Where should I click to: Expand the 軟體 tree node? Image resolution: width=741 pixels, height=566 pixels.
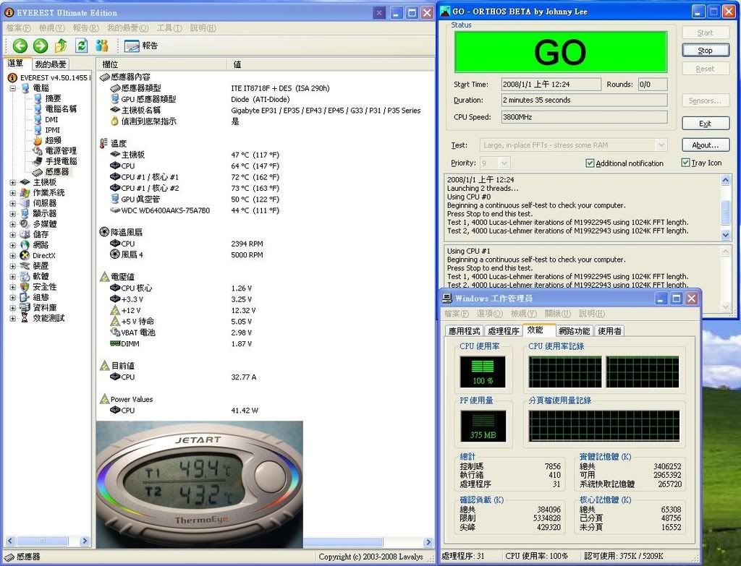click(x=13, y=276)
